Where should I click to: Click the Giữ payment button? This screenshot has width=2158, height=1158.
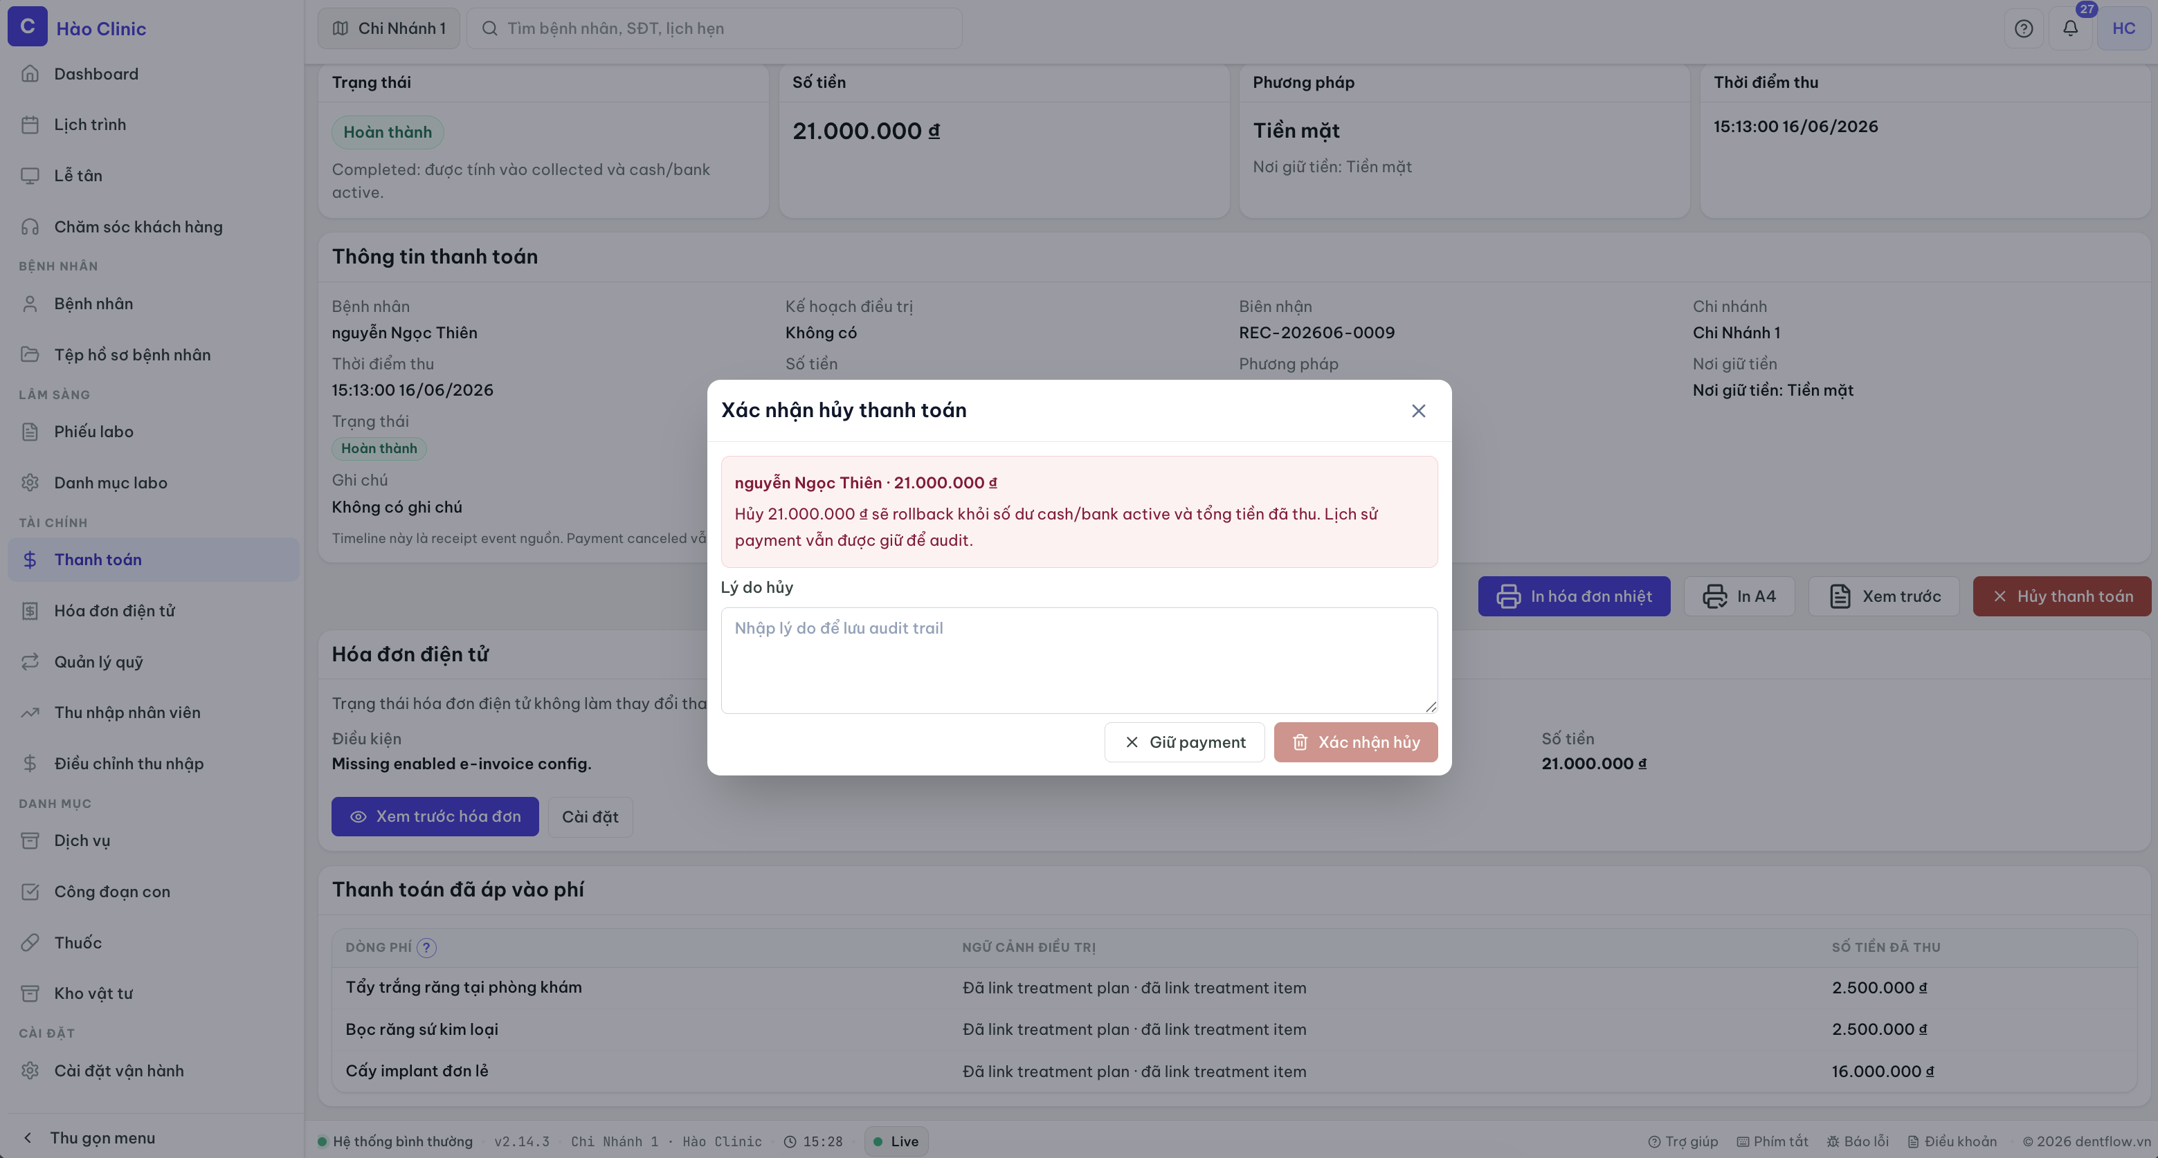tap(1185, 742)
